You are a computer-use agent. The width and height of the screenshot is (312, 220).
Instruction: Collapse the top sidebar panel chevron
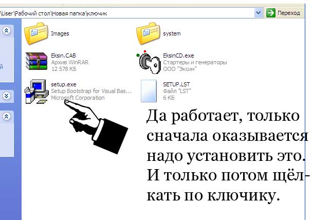click(7, 31)
